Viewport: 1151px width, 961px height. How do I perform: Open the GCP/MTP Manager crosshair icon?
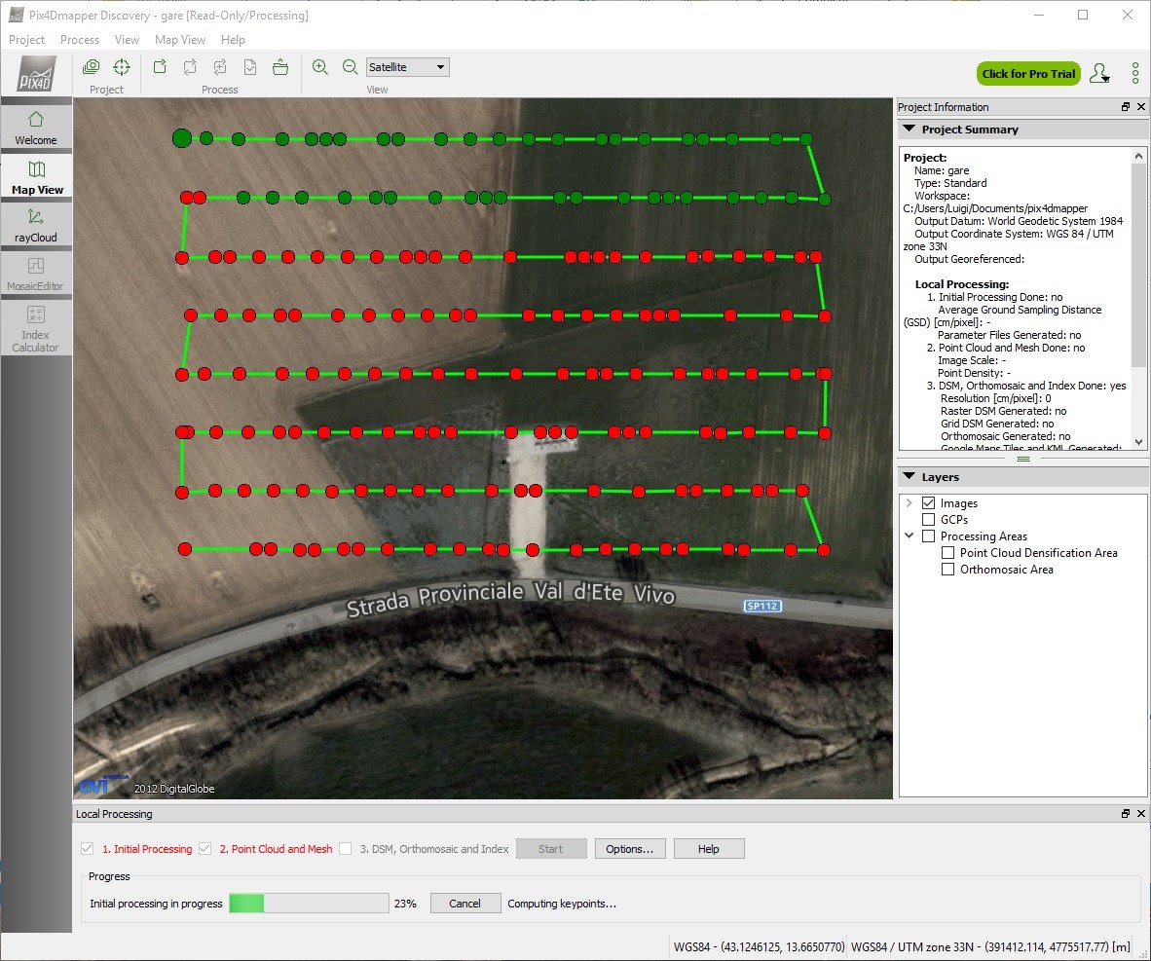(121, 67)
